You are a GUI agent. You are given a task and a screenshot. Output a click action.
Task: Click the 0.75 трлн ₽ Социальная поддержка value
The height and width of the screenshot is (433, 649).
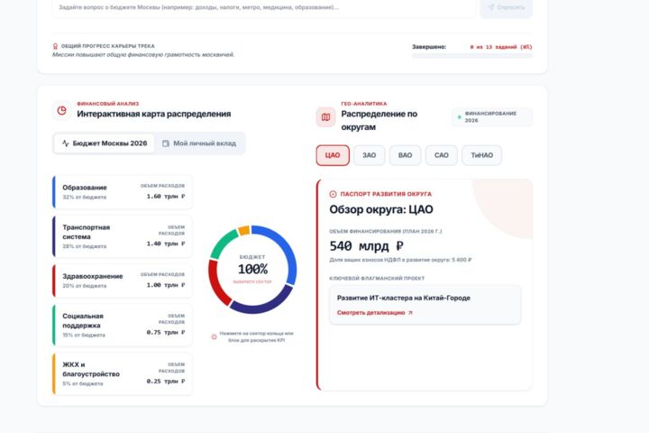point(166,332)
